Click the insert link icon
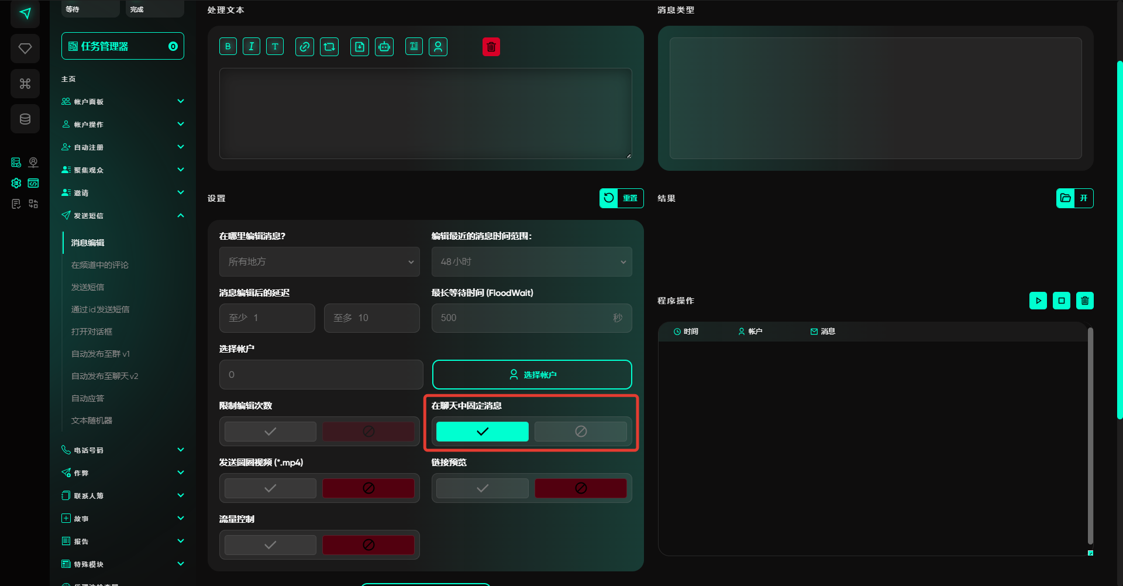 point(304,47)
